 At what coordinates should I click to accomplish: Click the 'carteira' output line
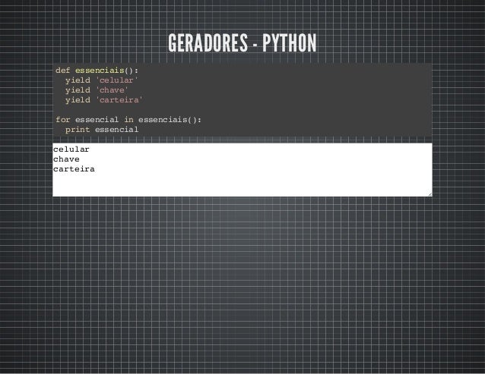[74, 169]
